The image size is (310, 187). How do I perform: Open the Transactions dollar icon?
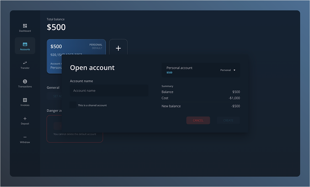25,81
